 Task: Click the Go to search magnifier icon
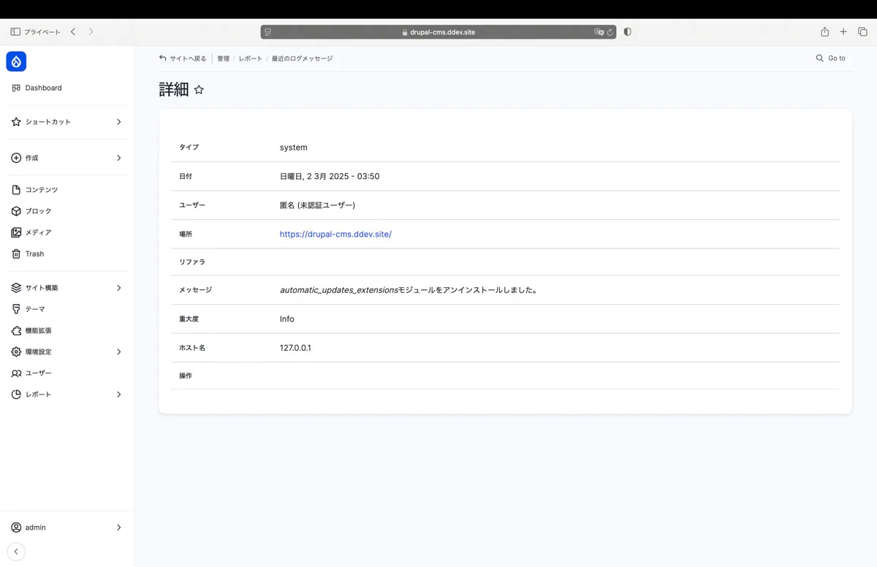coord(820,58)
